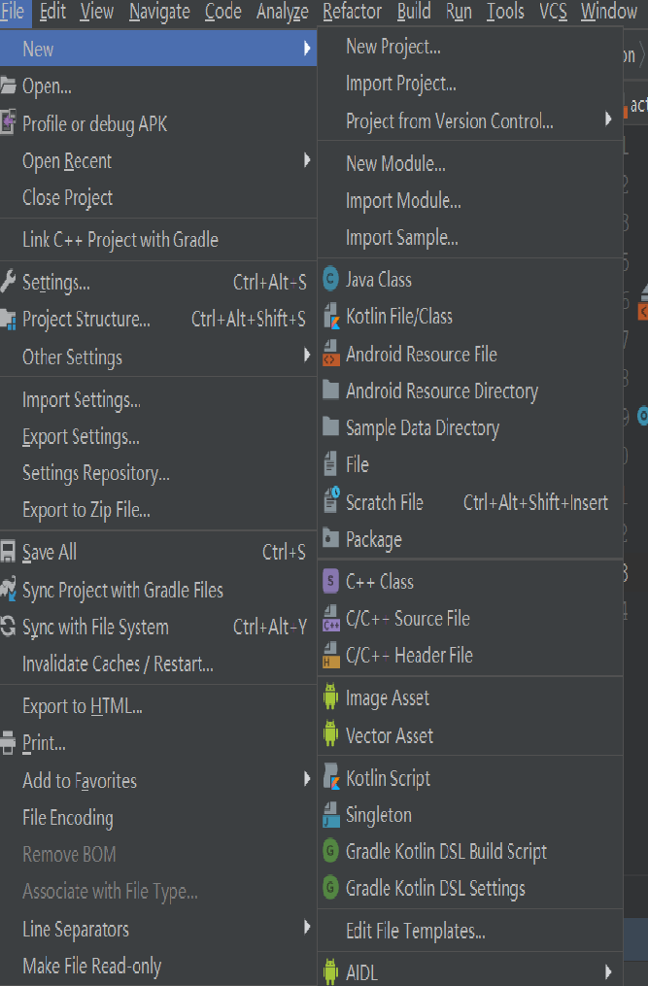Select Invalidate Caches / Restart
Image resolution: width=648 pixels, height=986 pixels.
(x=118, y=664)
